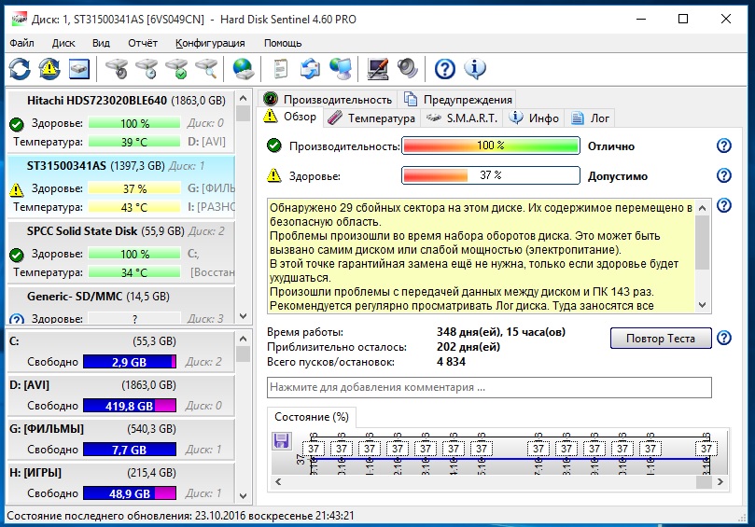The width and height of the screenshot is (755, 527).
Task: Click the partition list scroll down arrow
Action: [x=244, y=495]
